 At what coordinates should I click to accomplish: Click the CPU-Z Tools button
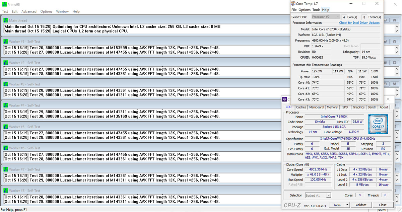337,205
